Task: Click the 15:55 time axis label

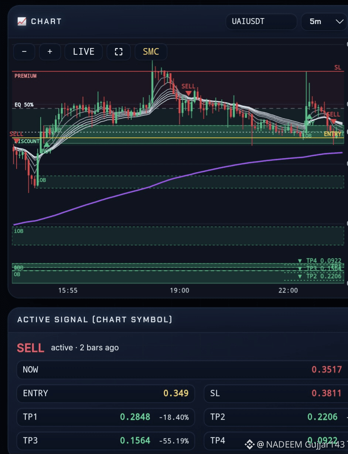Action: 68,290
